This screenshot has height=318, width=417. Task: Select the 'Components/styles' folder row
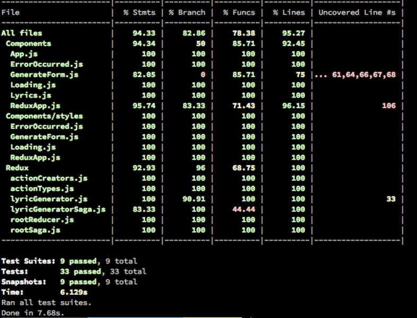(45, 116)
